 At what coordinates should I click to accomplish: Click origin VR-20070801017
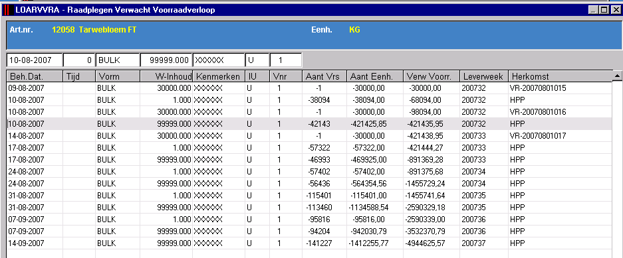[x=538, y=136]
